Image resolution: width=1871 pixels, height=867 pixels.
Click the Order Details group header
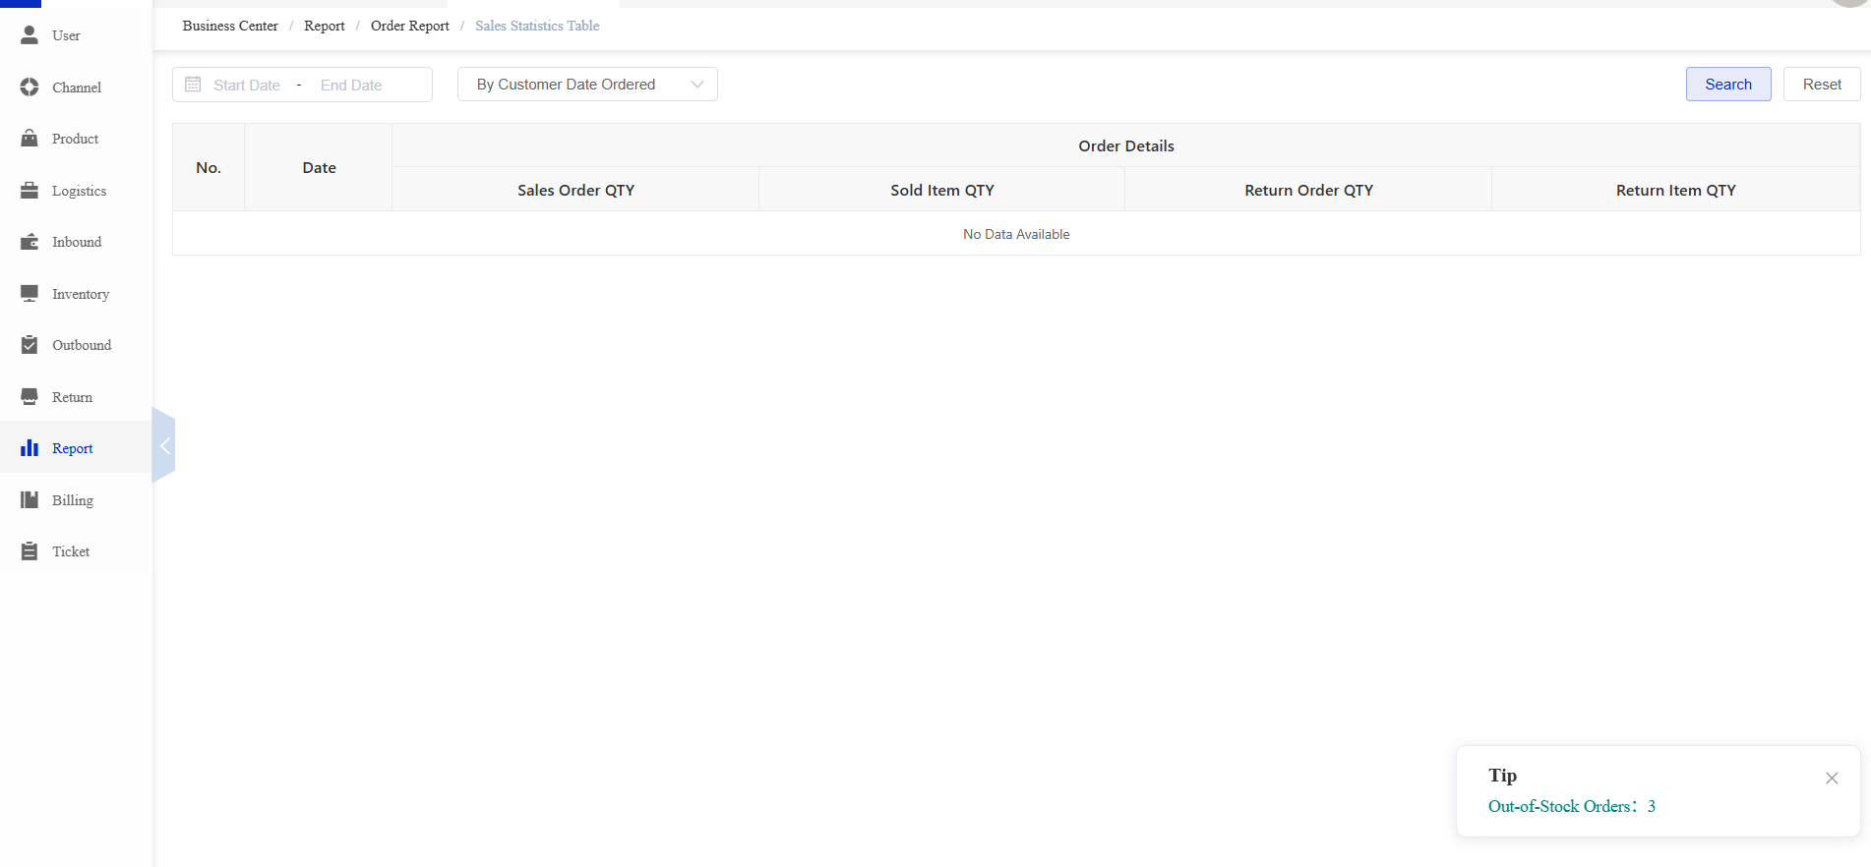coord(1126,145)
